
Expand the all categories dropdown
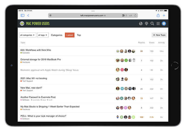pos(27,35)
